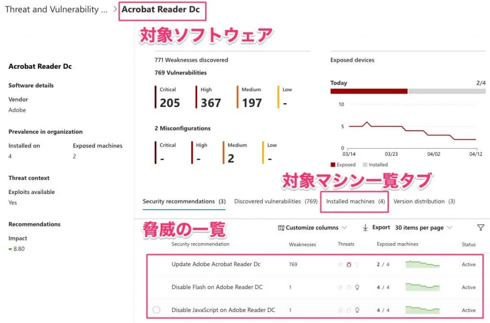Click the breadcrumb chevron separator
The height and width of the screenshot is (323, 490).
[x=115, y=9]
